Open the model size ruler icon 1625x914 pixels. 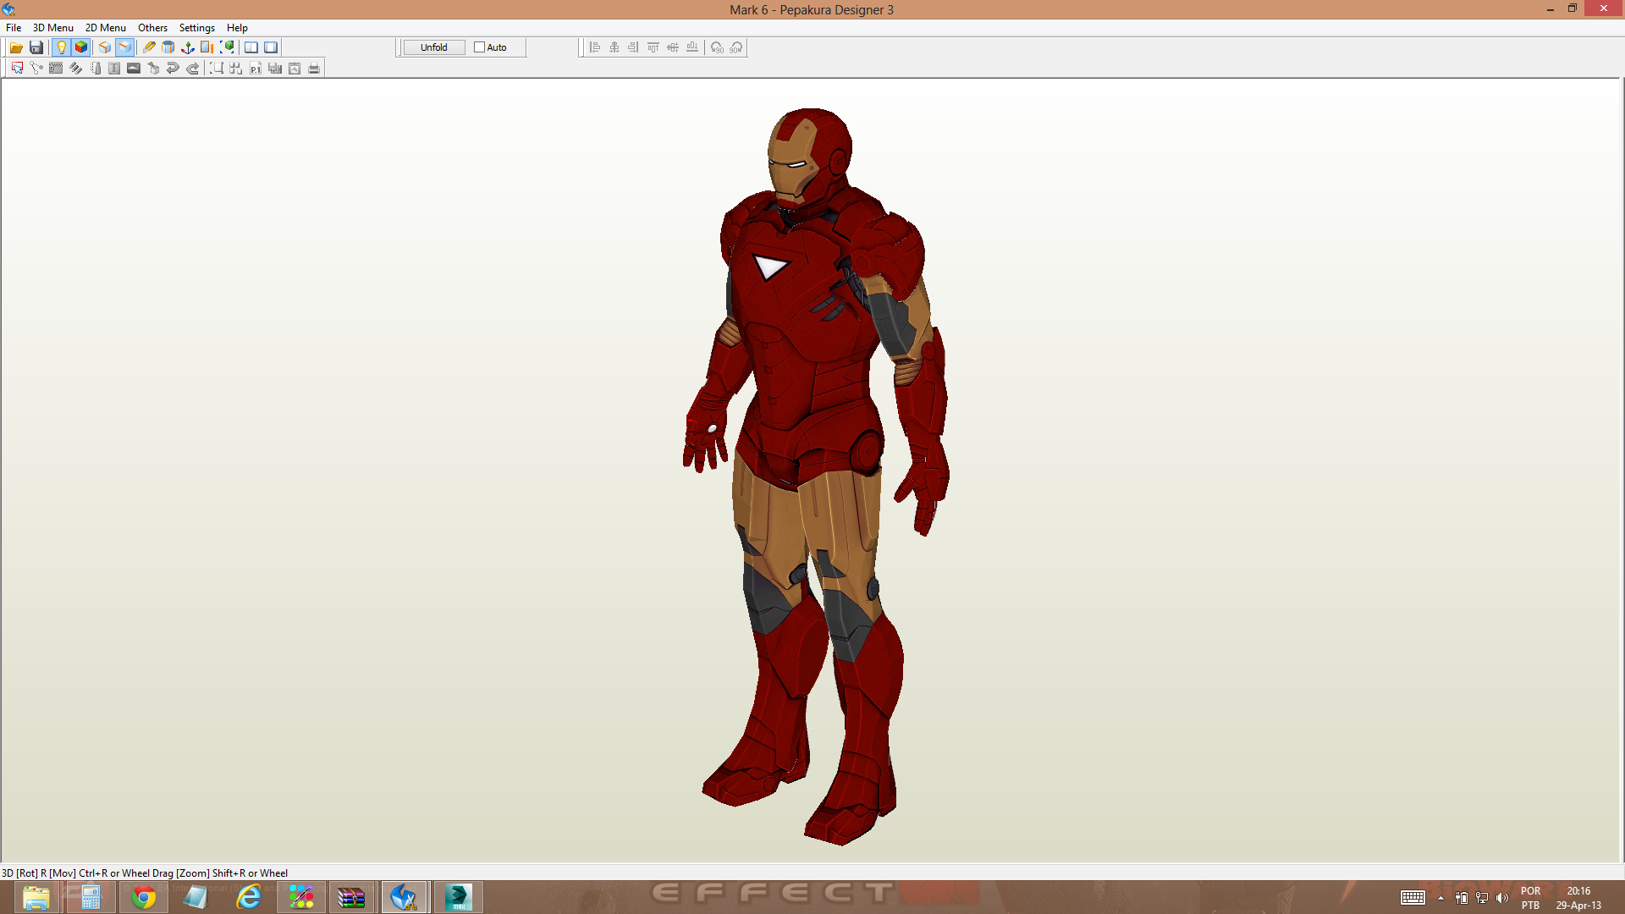coord(207,47)
